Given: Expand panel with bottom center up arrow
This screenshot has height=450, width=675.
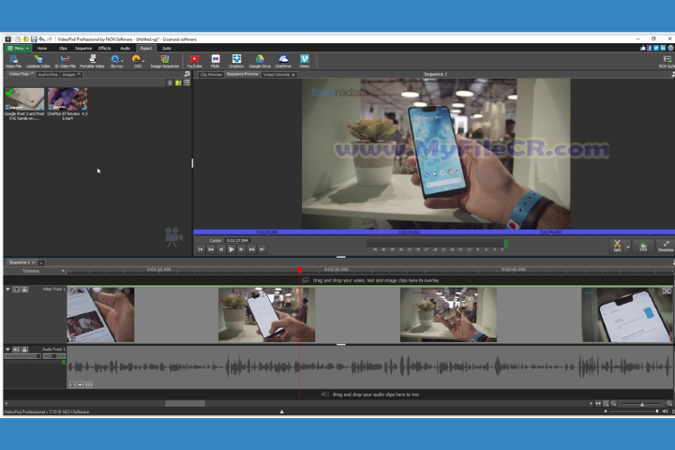Looking at the screenshot, I should [x=281, y=412].
